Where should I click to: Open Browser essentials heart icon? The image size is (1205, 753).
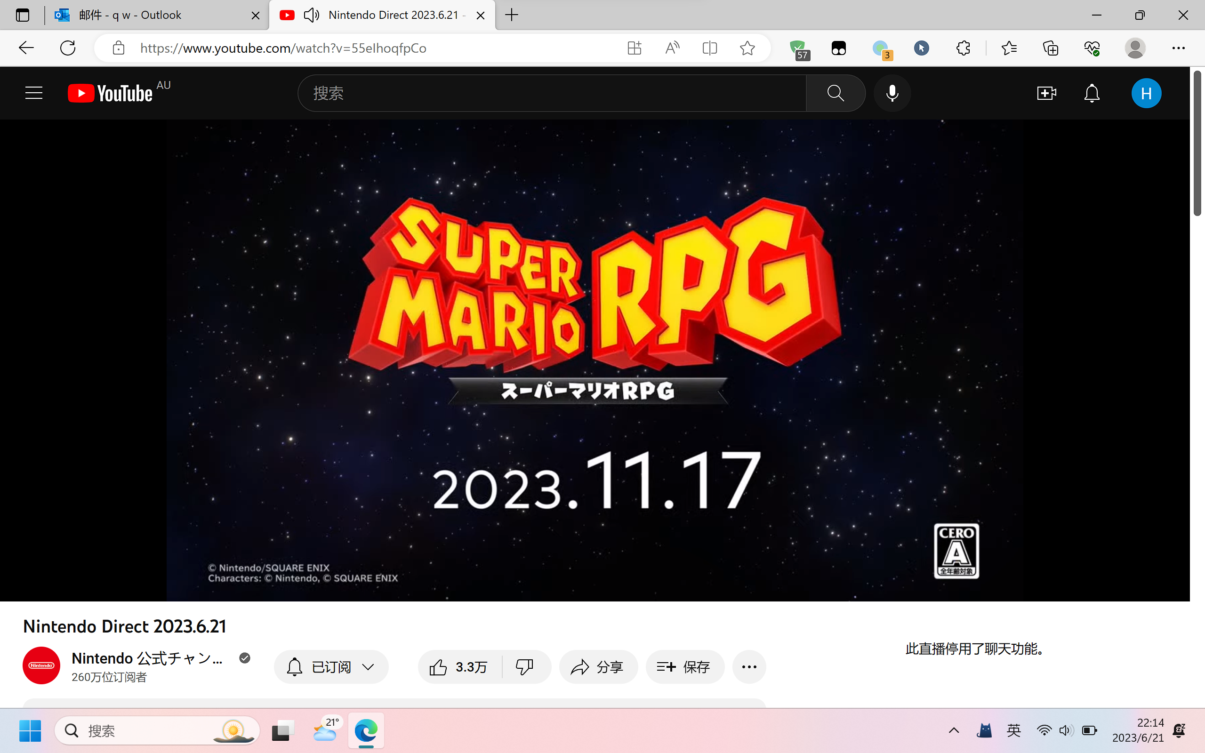1092,48
